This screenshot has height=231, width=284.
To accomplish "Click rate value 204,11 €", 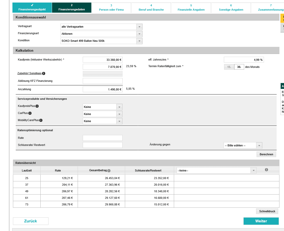I will (67, 185).
